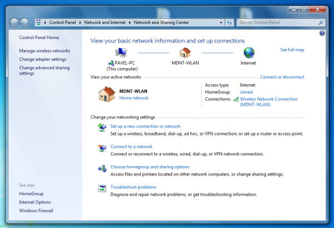The height and width of the screenshot is (228, 334).
Task: Select Network and Internet breadcrumb
Action: click(x=105, y=22)
